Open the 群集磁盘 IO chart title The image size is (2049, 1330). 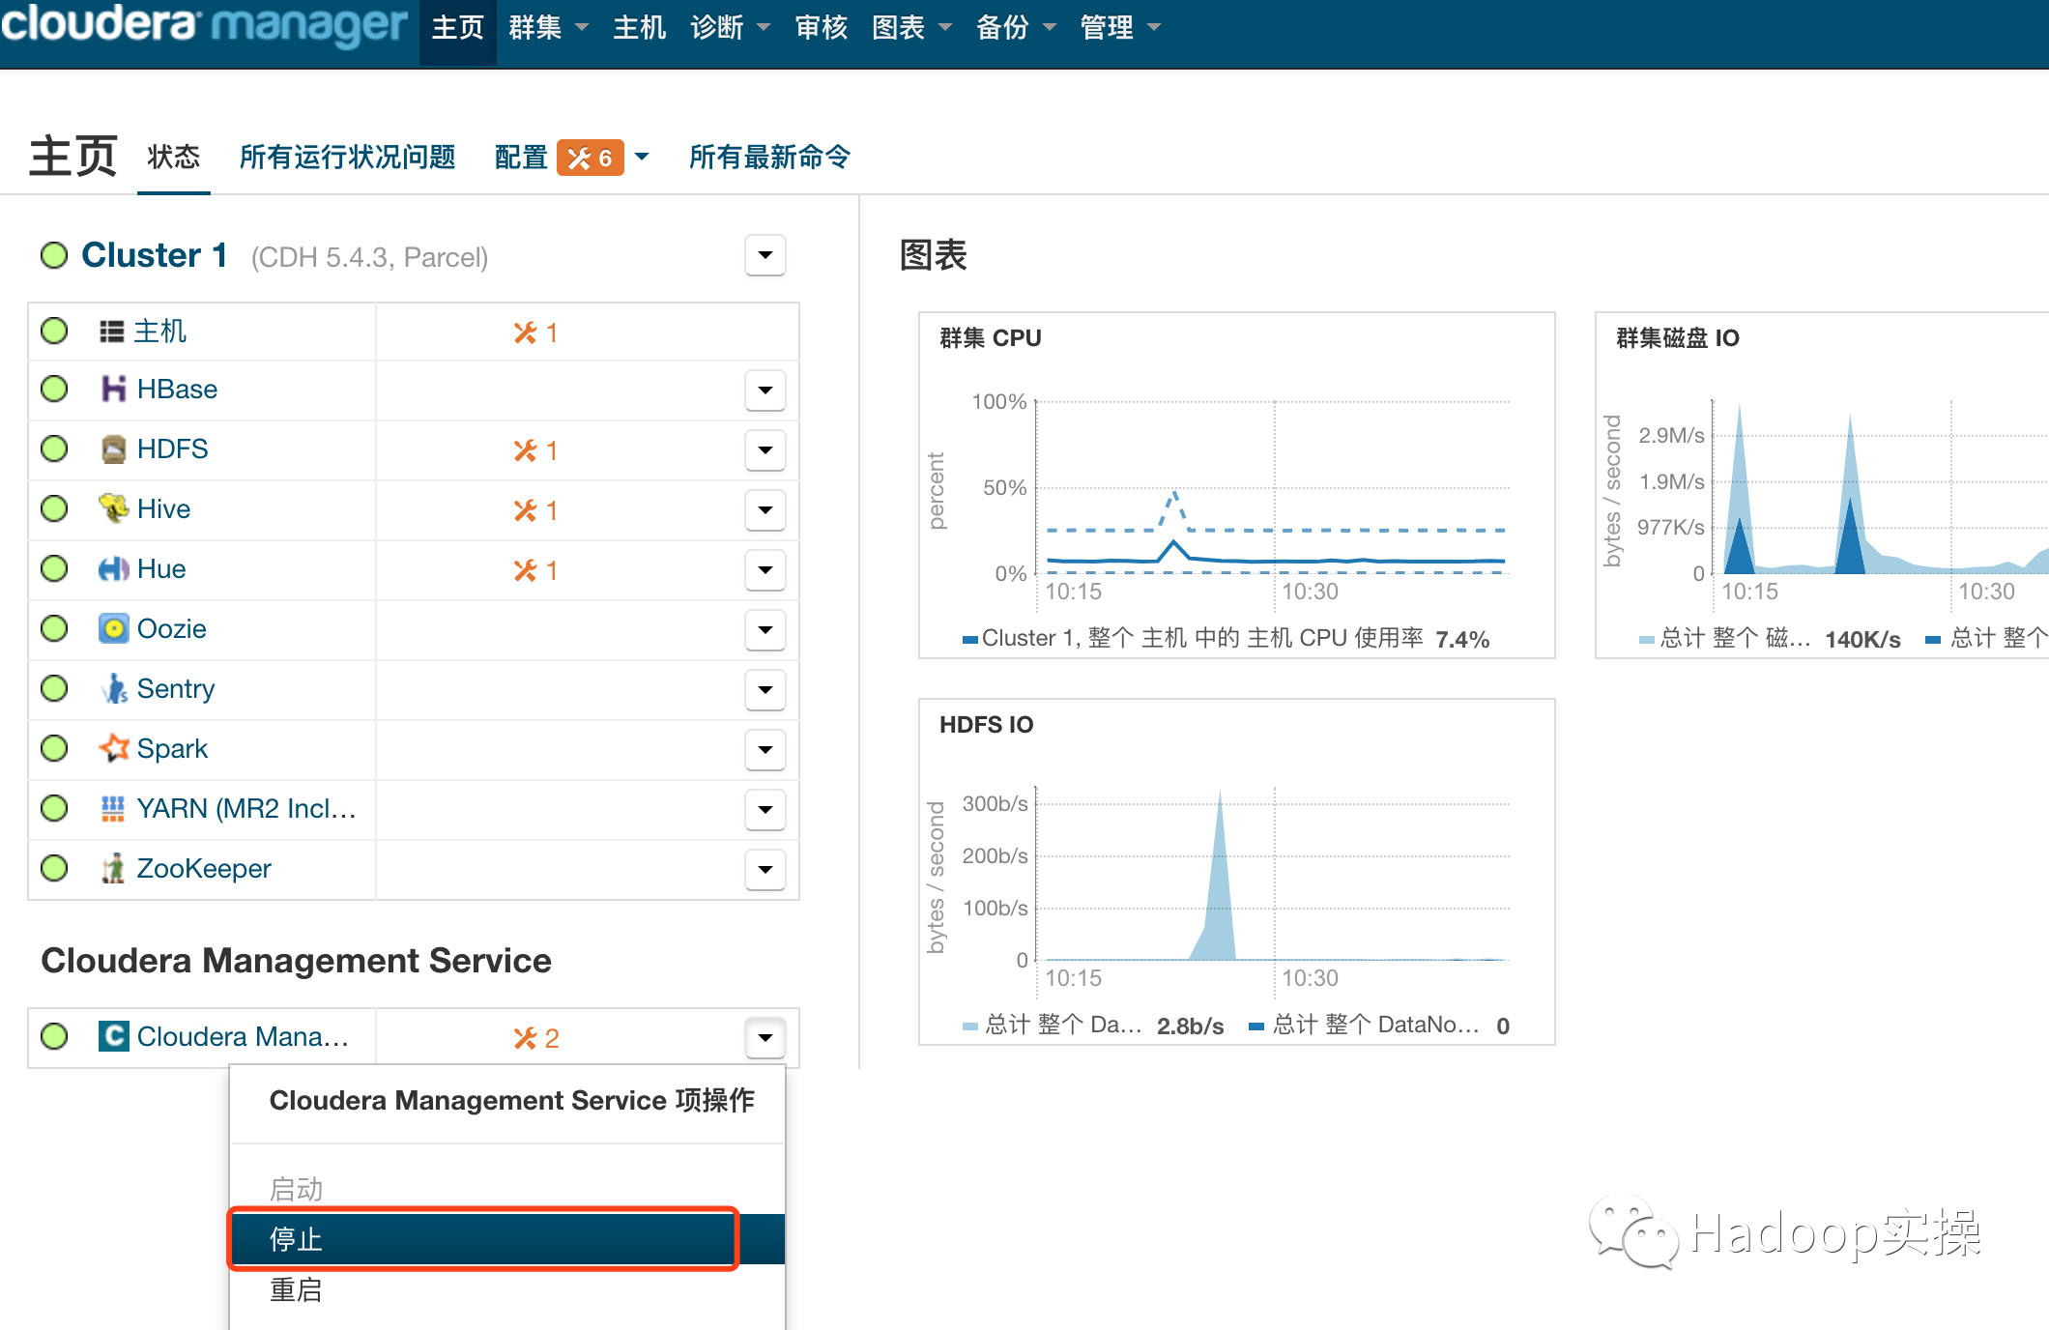[1678, 338]
